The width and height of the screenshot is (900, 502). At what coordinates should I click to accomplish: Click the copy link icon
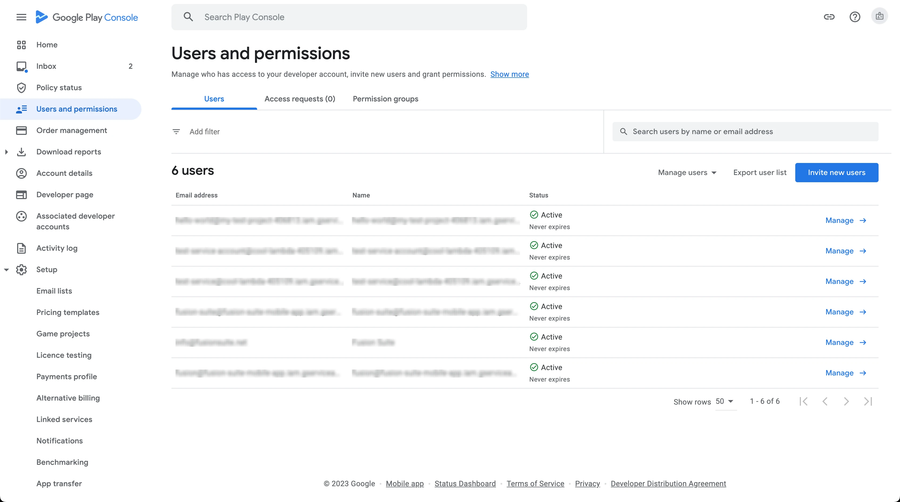829,17
